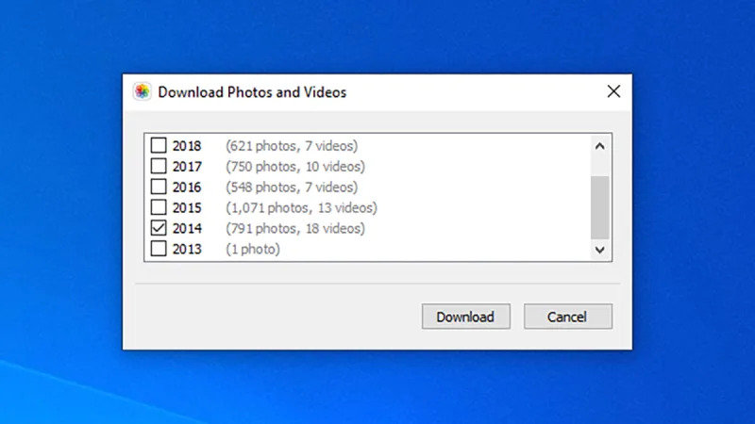
Task: Click the scroll down arrow in the list
Action: pos(599,250)
